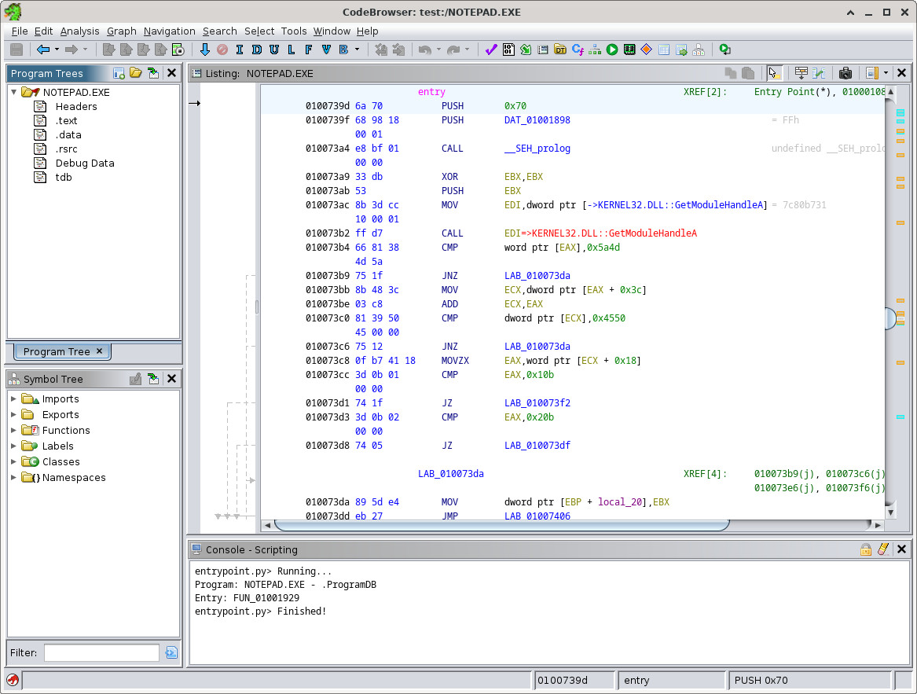
Task: Click the purple checkmark toolbar icon
Action: tap(491, 50)
